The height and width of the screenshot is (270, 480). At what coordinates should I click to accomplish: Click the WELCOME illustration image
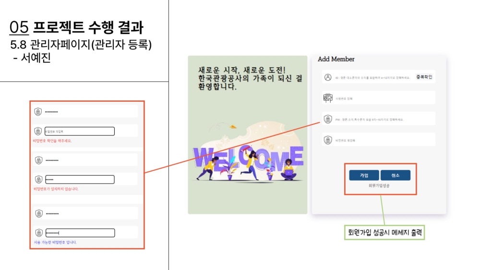248,152
